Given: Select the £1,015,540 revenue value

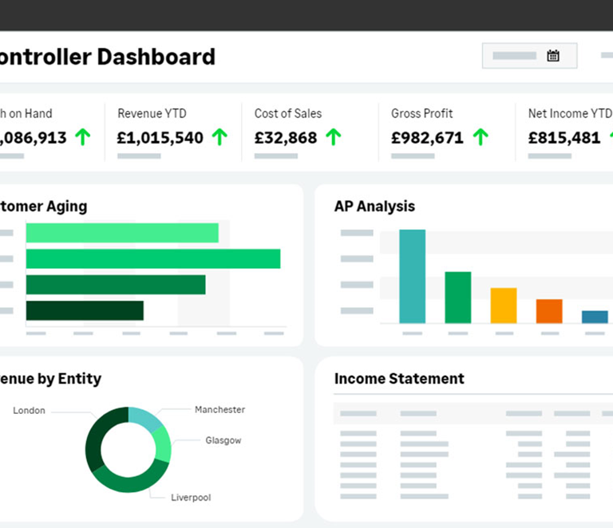Looking at the screenshot, I should [160, 138].
